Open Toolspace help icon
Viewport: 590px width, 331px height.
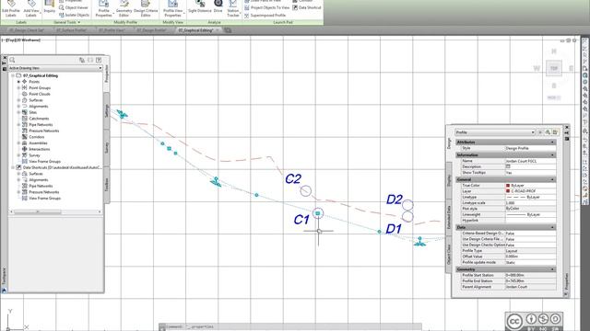coord(99,60)
